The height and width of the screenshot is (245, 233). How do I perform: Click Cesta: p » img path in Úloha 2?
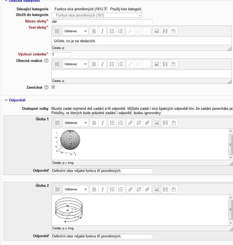[63, 228]
